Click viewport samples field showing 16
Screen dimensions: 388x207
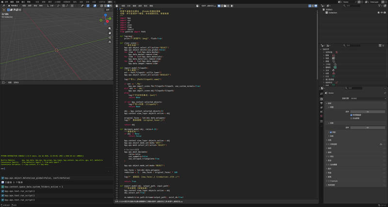(x=368, y=112)
